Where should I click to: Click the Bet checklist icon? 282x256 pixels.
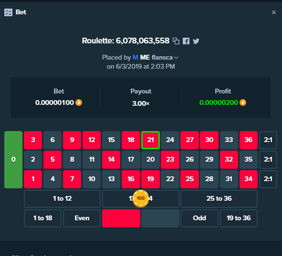point(8,12)
